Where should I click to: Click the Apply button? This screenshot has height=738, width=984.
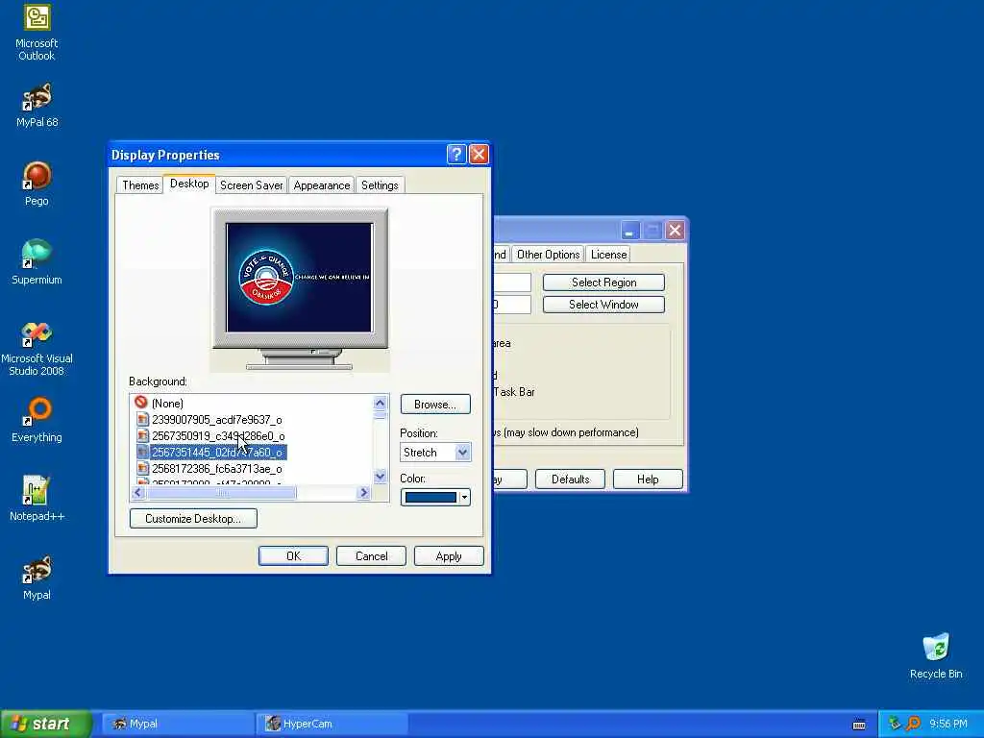click(449, 556)
